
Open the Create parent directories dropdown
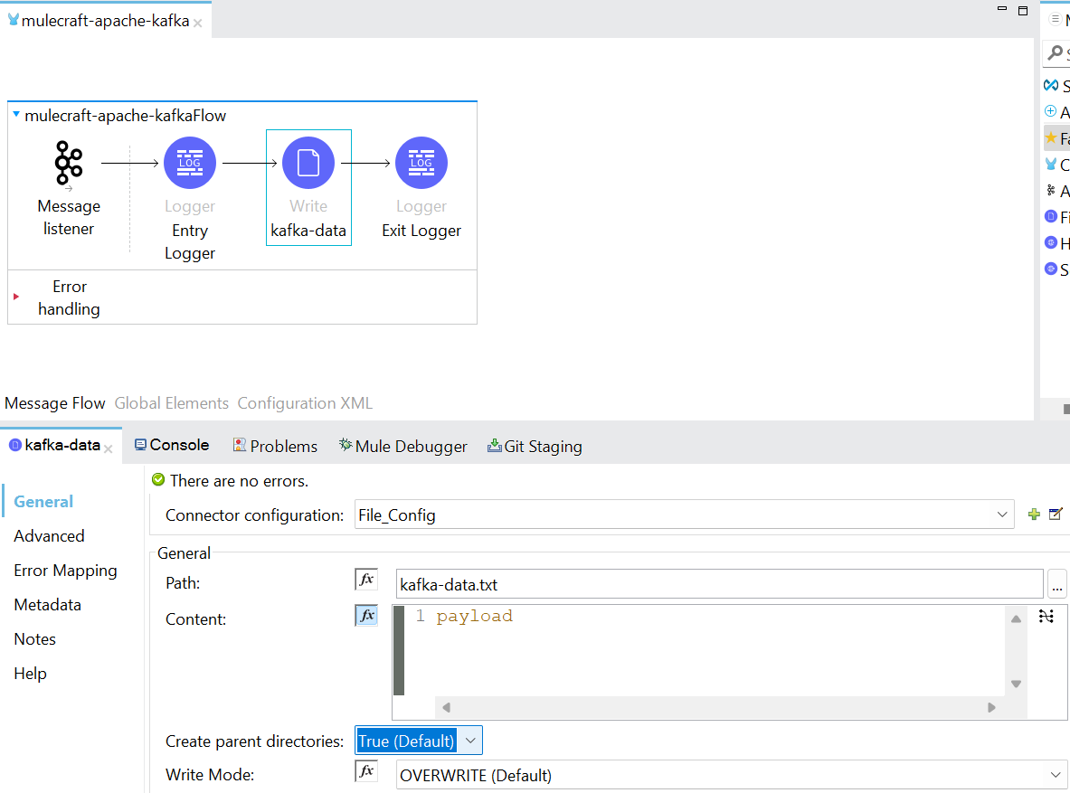[469, 741]
